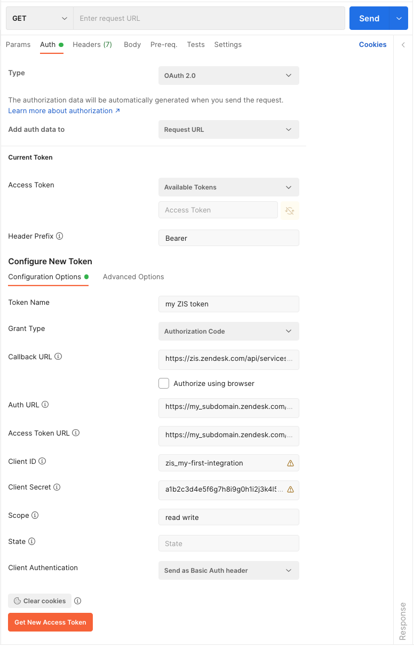Click the info icon next to Auth URL
Viewport: 414px width, 647px height.
coord(45,405)
